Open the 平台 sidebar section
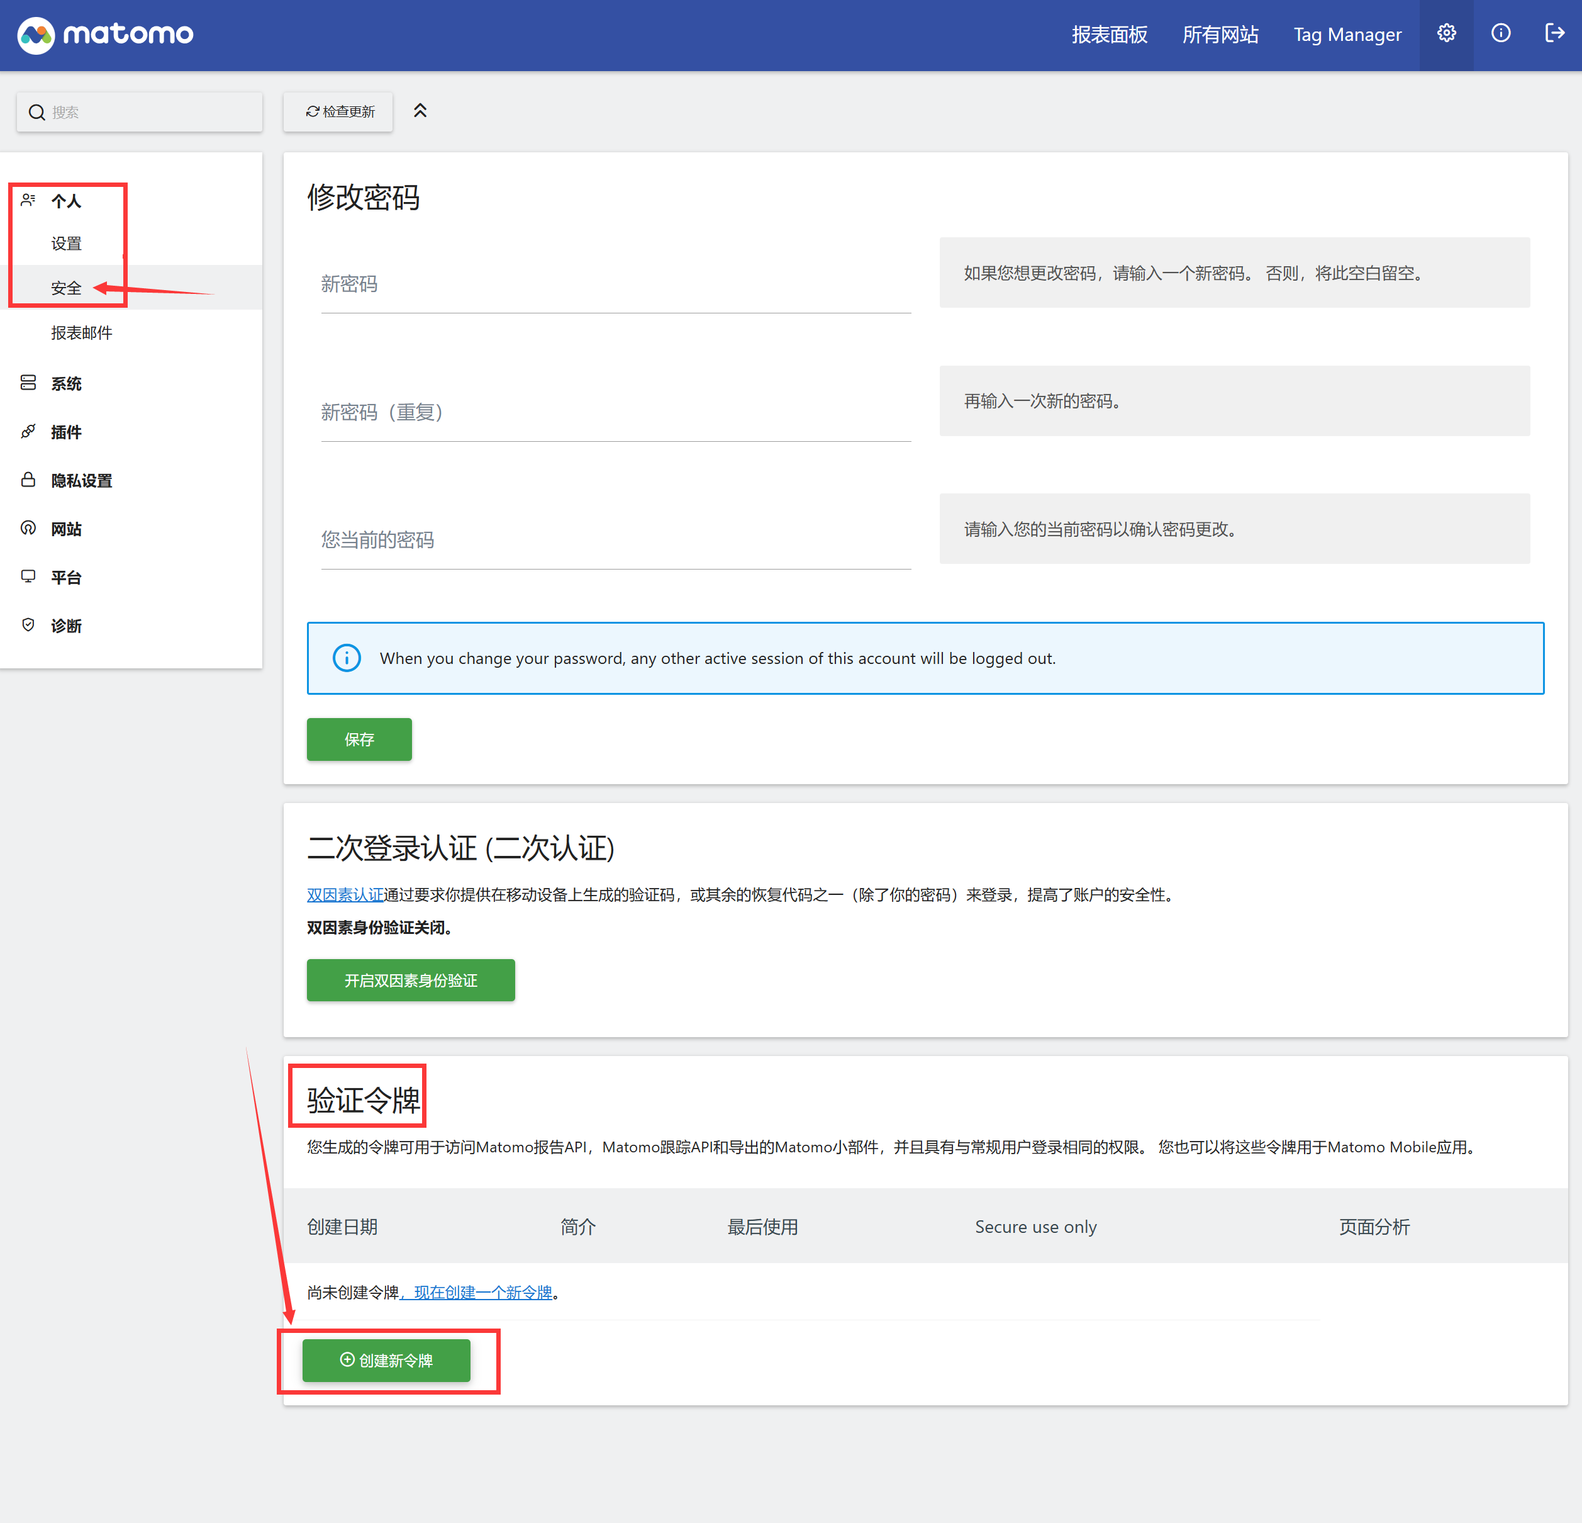 (66, 577)
